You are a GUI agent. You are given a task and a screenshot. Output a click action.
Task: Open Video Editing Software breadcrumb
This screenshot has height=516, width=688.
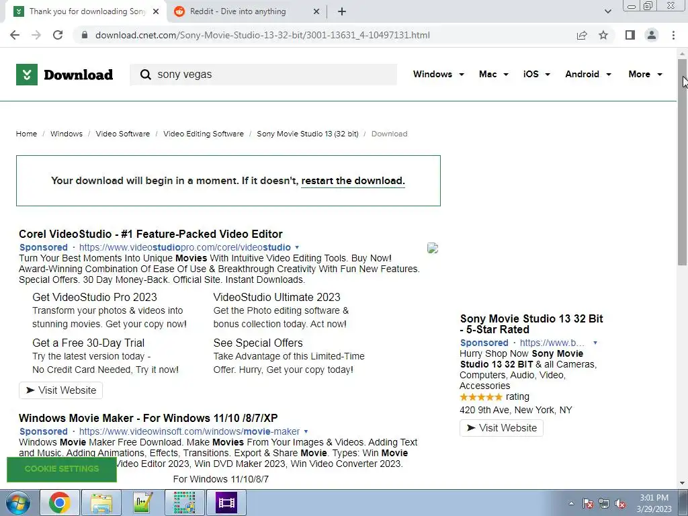pyautogui.click(x=204, y=134)
